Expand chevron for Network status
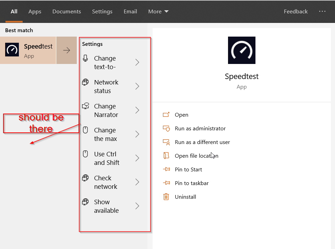This screenshot has width=335, height=249. 137,86
